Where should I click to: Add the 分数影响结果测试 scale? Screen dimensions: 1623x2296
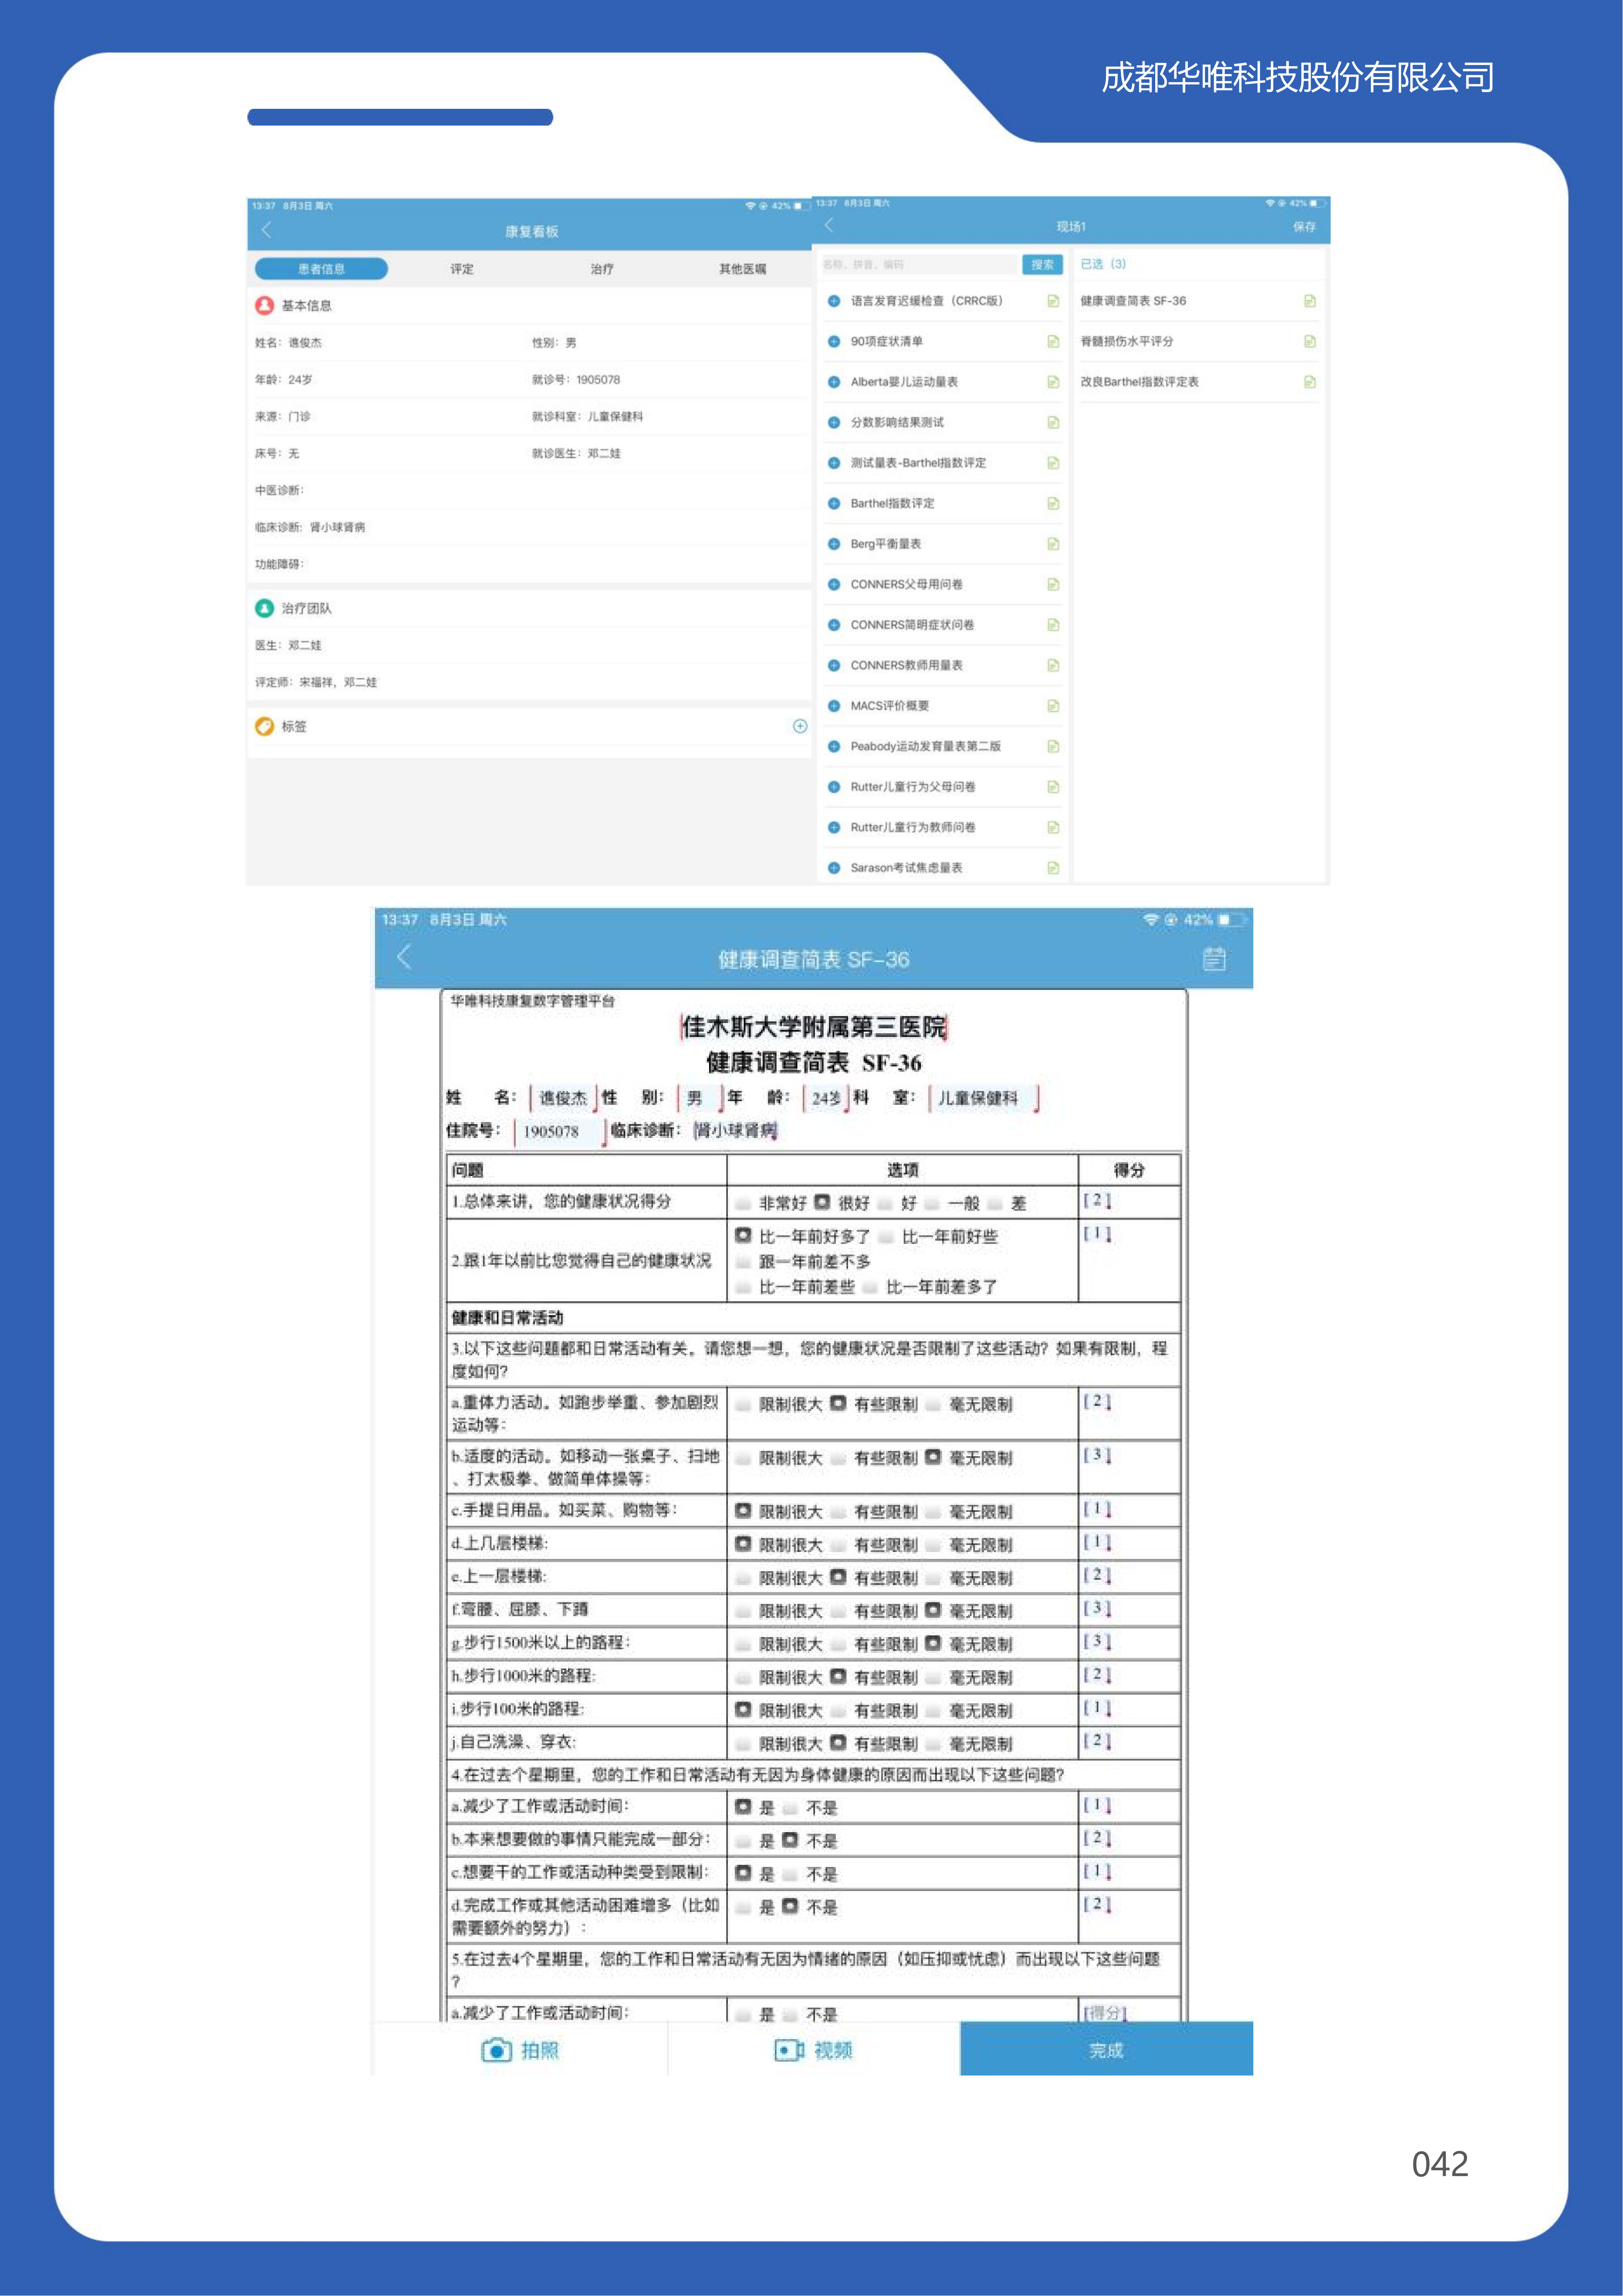[x=833, y=422]
